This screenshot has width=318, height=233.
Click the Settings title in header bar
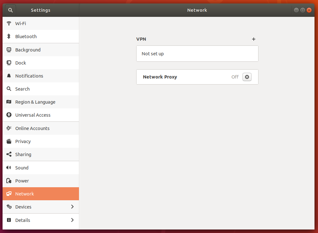pyautogui.click(x=40, y=10)
